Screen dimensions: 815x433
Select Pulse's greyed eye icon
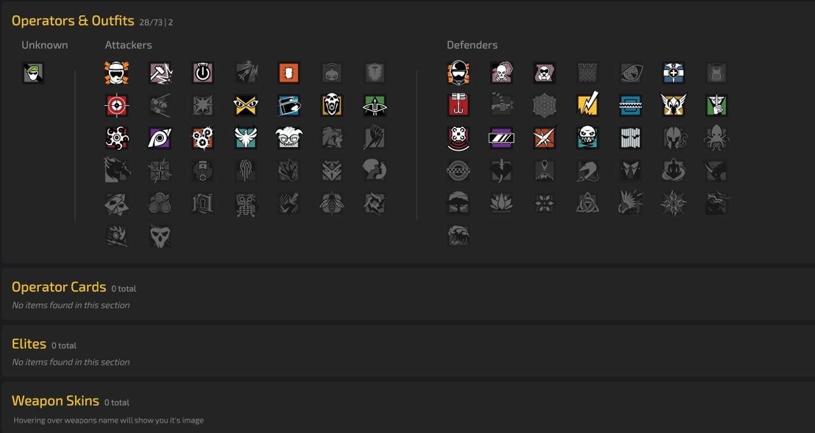point(630,73)
